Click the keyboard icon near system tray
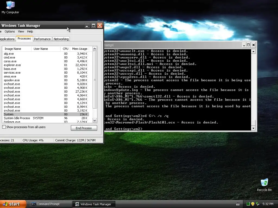Viewport: 278px width, 208px height. coord(238,204)
